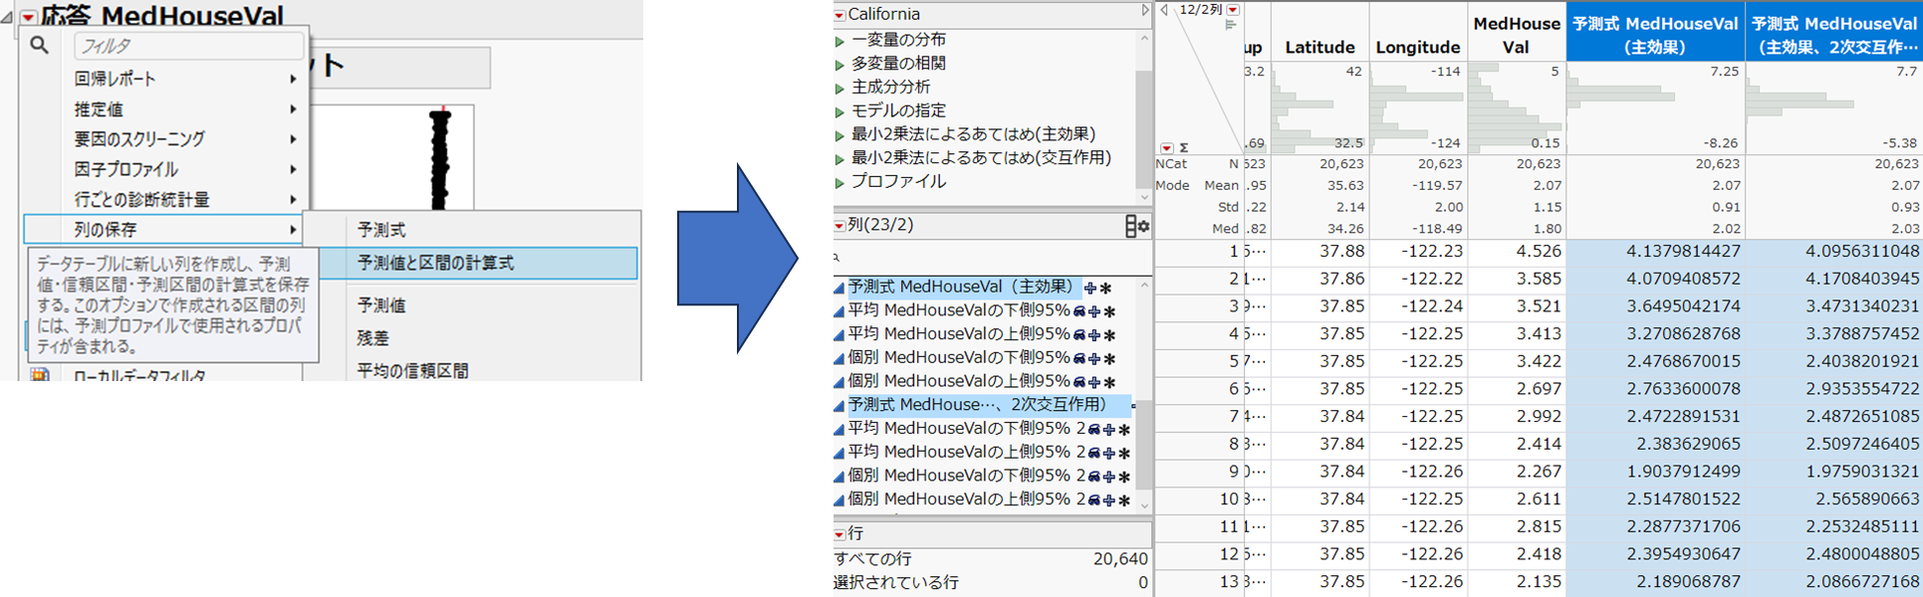Viewport: 1923px width, 597px height.
Task: Click the formula plus icon of 予測式 MedHouseVal（主効果）
Action: pos(1090,288)
